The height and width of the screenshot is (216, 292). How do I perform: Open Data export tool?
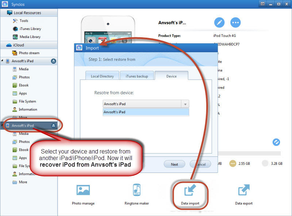(x=244, y=195)
